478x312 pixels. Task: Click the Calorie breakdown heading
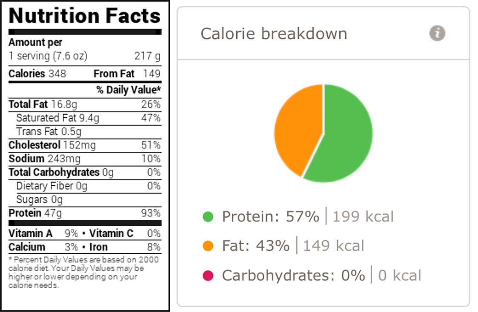pos(274,34)
